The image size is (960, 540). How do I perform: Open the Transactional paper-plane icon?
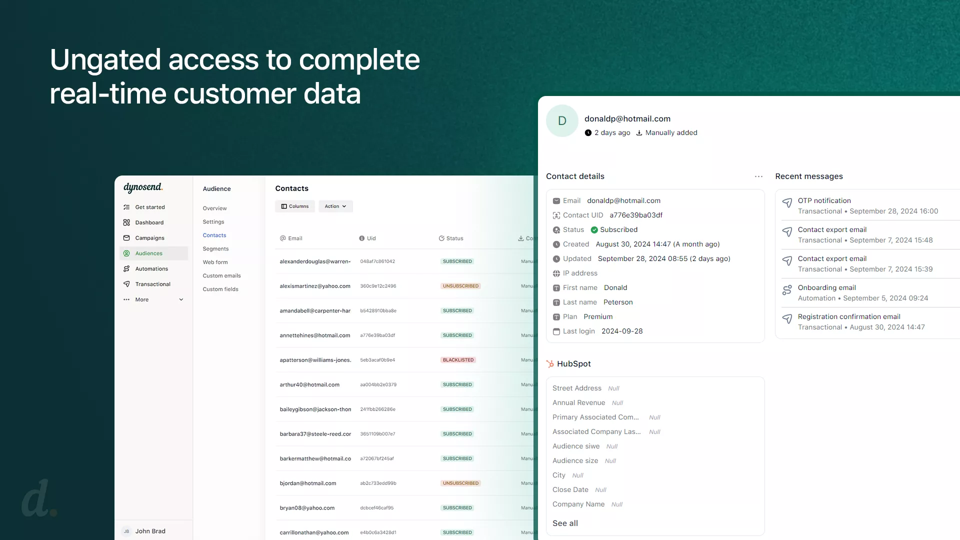126,284
